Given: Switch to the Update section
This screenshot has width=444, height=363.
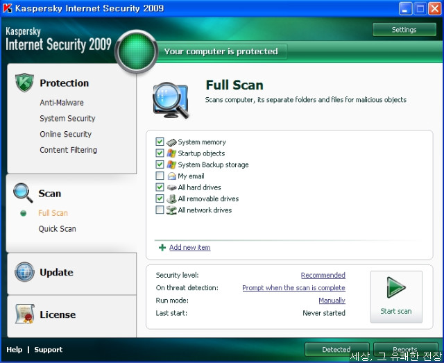Looking at the screenshot, I should (x=56, y=272).
